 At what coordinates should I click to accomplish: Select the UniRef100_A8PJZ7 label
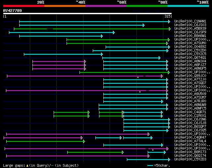click(190, 65)
